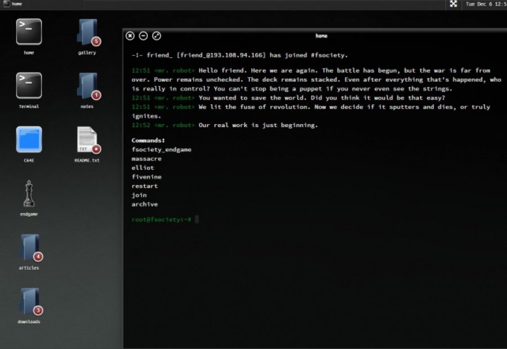
Task: Click the fivenine command
Action: click(146, 177)
